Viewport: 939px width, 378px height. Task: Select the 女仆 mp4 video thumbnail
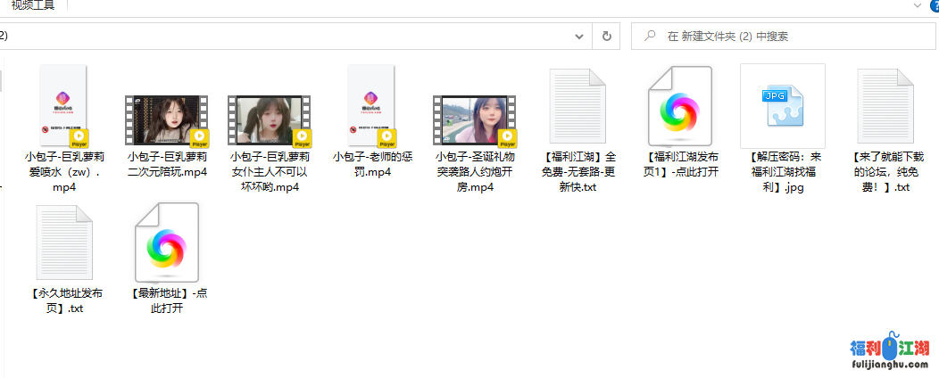click(270, 120)
